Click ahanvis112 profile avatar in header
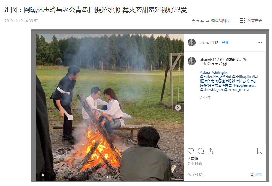Viewport: 272px width, 186px height. [192, 42]
